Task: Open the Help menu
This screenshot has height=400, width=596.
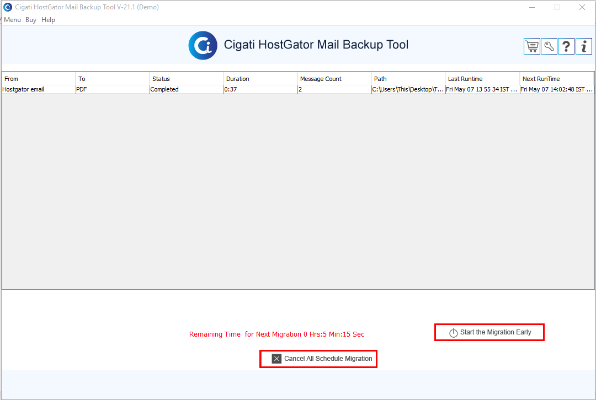Action: point(48,20)
